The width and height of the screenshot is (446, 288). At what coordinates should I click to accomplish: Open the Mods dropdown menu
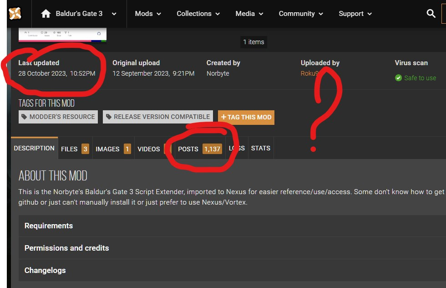(x=148, y=14)
